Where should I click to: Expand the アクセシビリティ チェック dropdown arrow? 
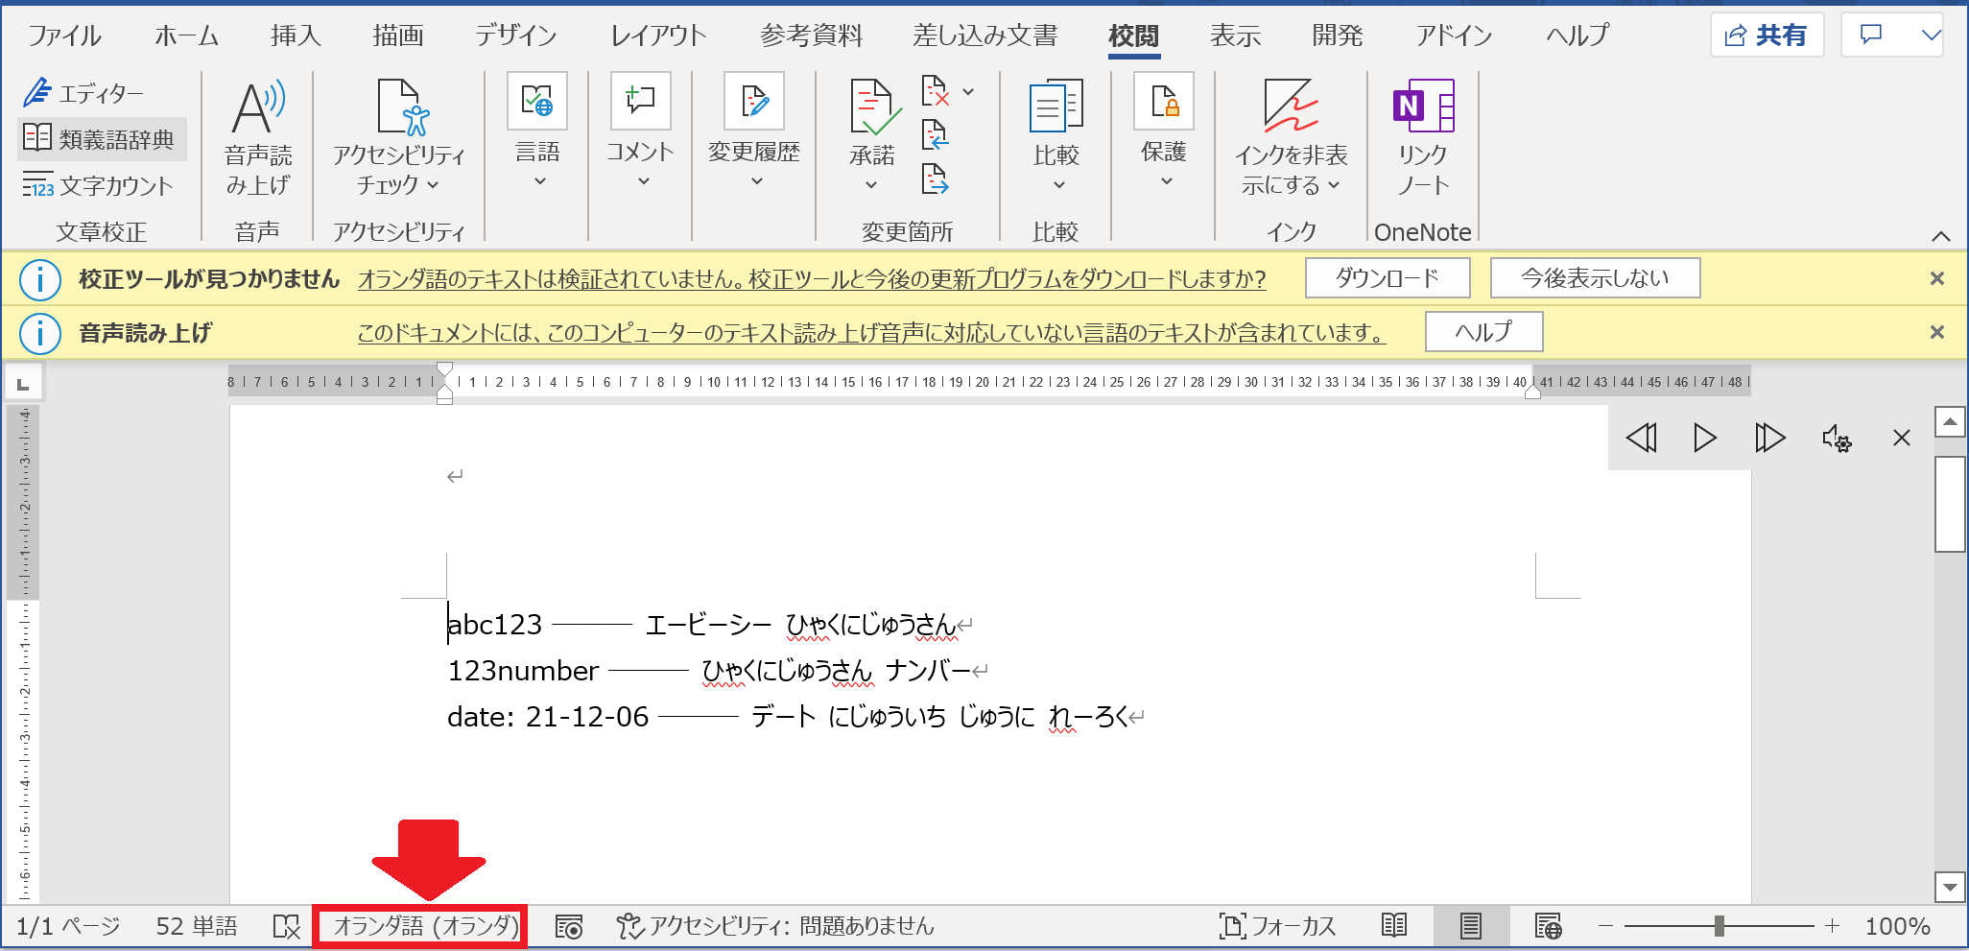433,185
